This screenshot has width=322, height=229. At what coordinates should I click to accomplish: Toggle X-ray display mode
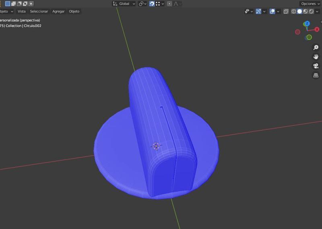286,12
